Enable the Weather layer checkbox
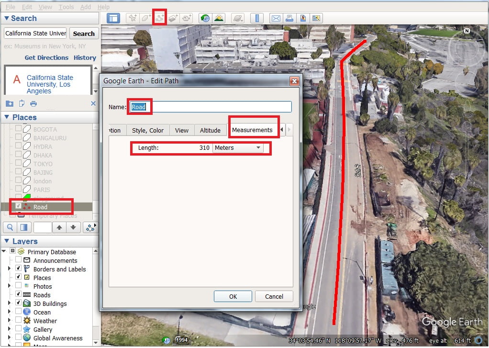This screenshot has width=489, height=348. click(x=18, y=320)
